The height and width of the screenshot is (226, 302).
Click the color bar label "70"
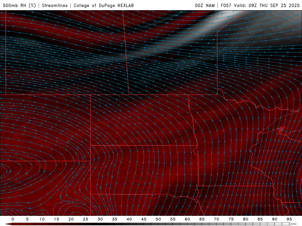(216, 219)
